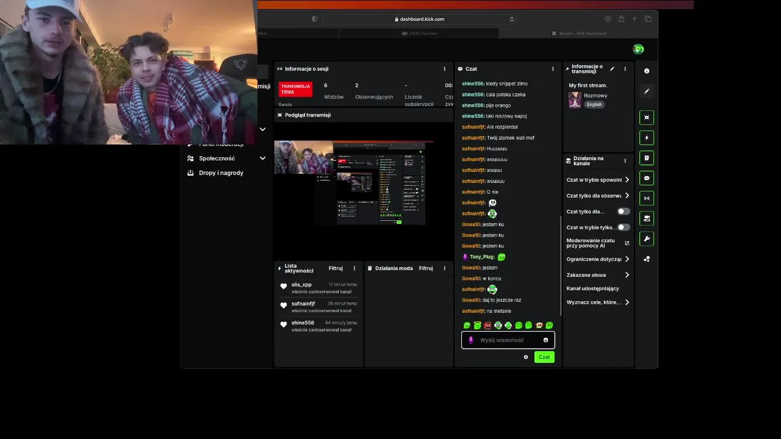Open the Informacje o transmisji three-dot menu
Image resolution: width=781 pixels, height=439 pixels.
click(625, 69)
